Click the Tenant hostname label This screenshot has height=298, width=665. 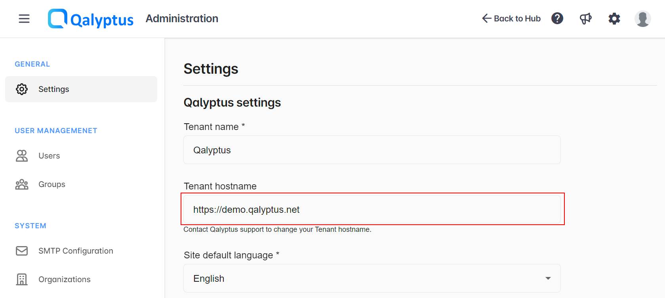point(220,186)
